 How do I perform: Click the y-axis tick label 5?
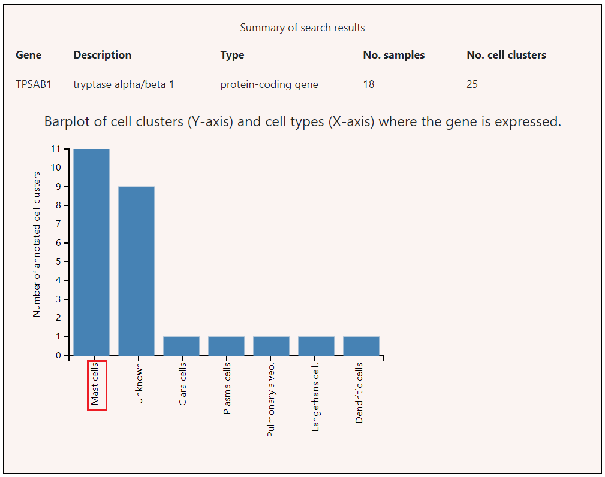[x=58, y=262]
